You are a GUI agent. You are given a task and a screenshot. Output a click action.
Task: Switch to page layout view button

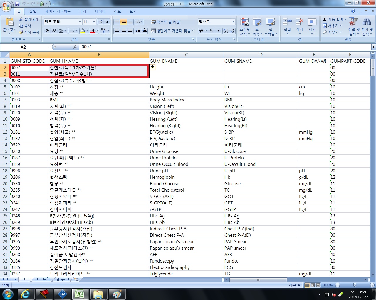tap(313, 285)
